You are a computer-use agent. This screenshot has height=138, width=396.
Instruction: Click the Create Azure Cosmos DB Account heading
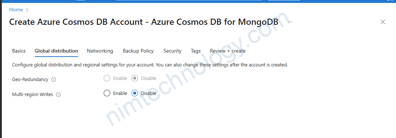point(144,22)
